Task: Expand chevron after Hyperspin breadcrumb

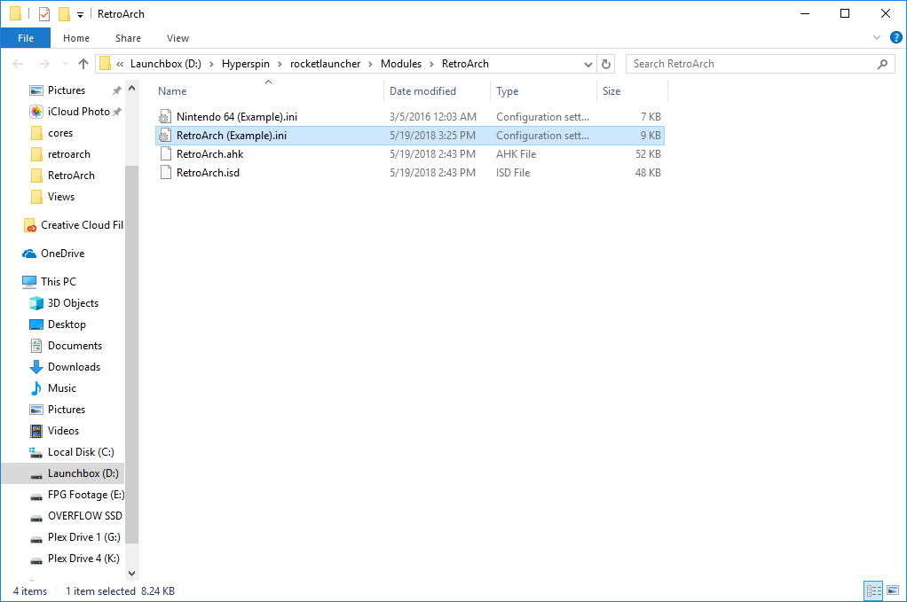Action: tap(280, 64)
